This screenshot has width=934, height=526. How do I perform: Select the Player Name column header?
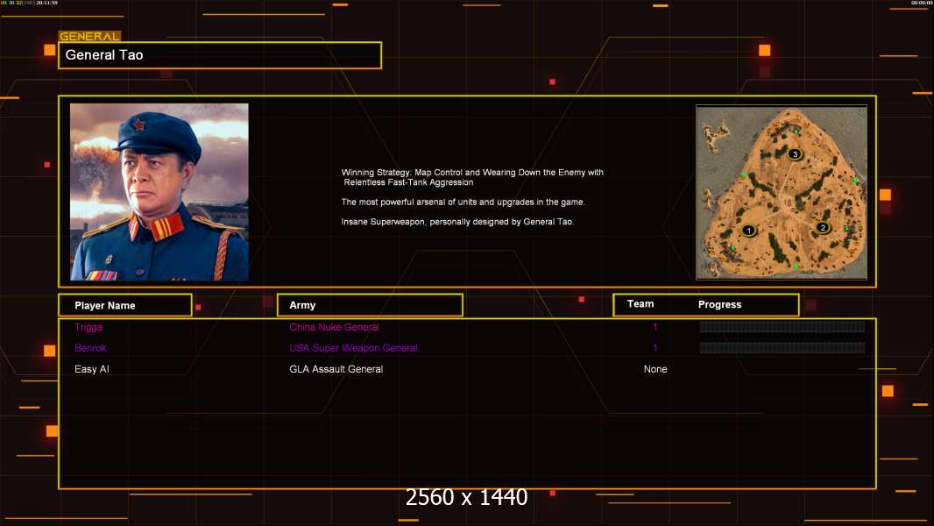(x=124, y=305)
